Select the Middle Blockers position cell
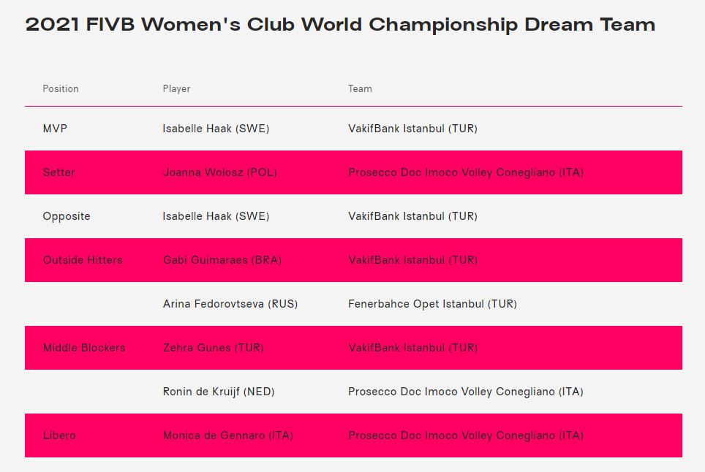The image size is (705, 472). pos(84,348)
